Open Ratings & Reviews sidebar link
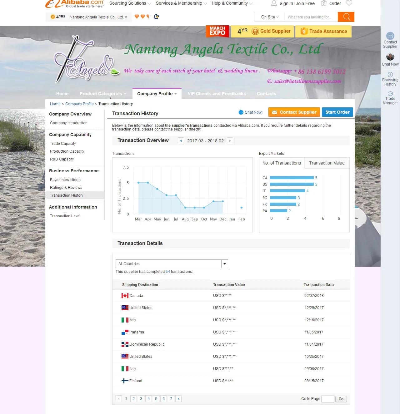 66,188
